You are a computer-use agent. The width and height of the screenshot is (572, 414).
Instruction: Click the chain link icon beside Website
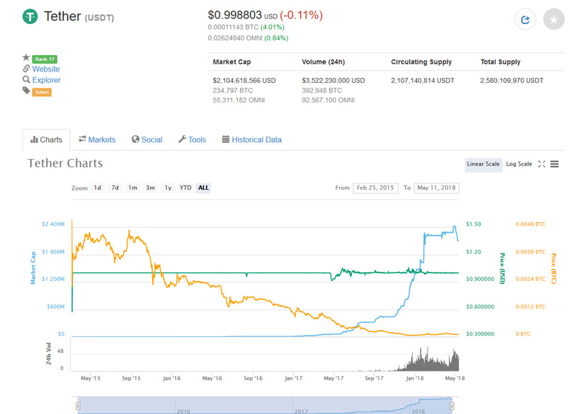coord(26,69)
